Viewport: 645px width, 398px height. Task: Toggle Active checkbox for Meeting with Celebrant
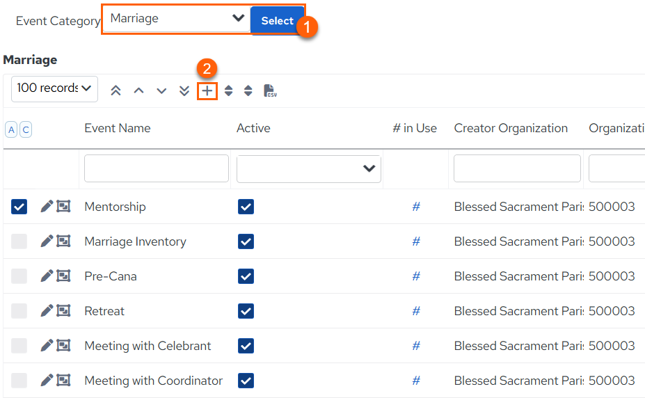[246, 346]
